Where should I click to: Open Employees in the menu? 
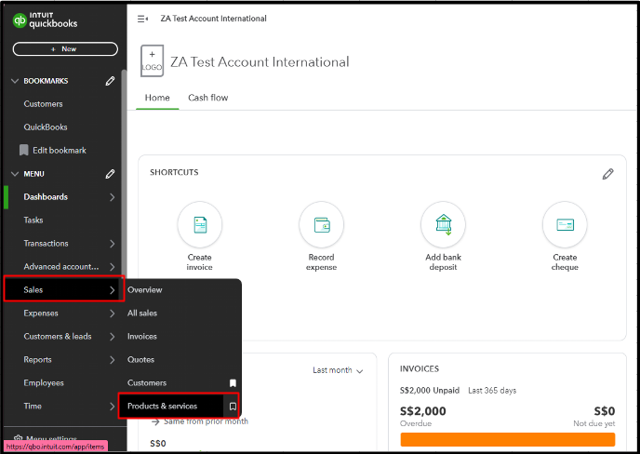coord(44,383)
